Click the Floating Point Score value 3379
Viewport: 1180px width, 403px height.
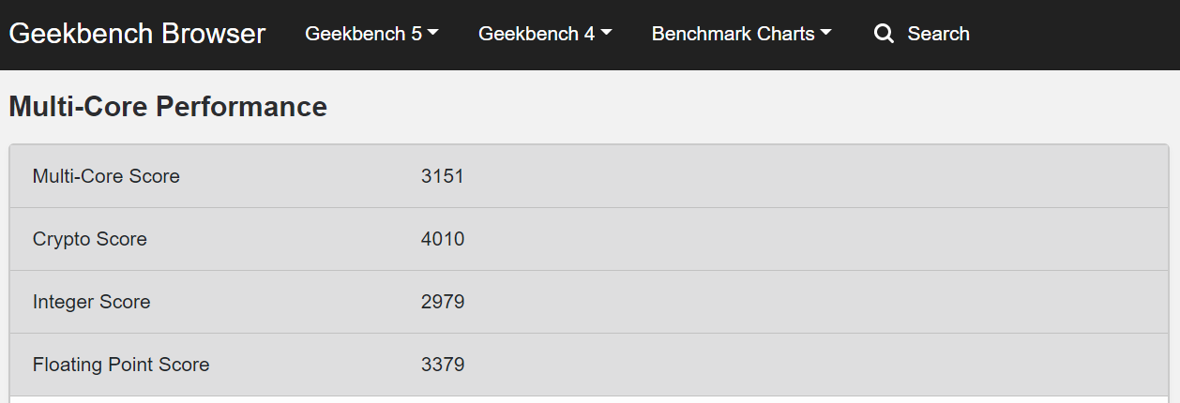[443, 365]
